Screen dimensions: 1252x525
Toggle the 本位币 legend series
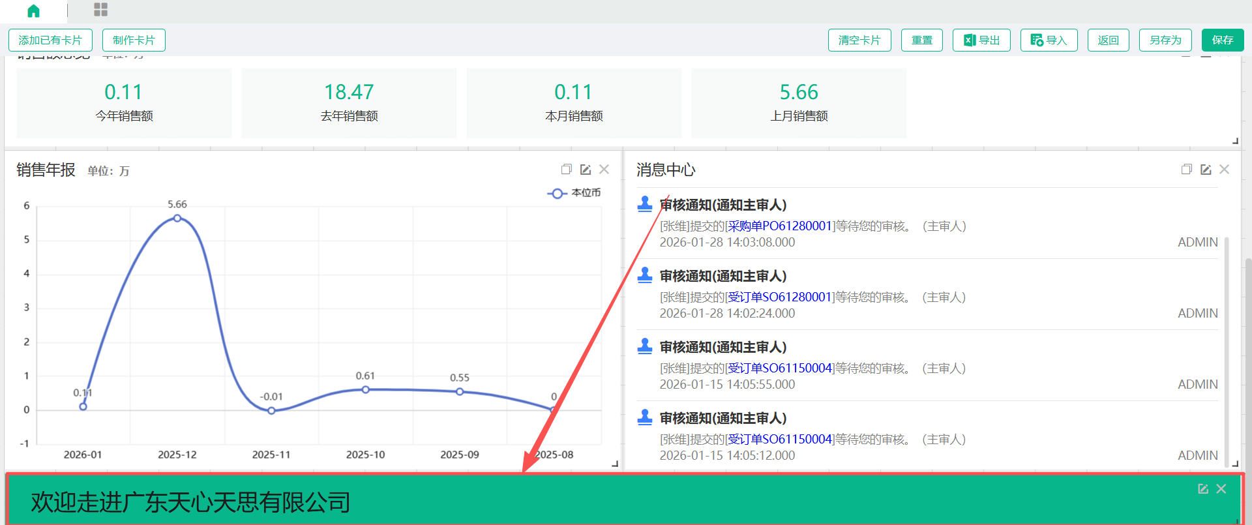coord(574,193)
